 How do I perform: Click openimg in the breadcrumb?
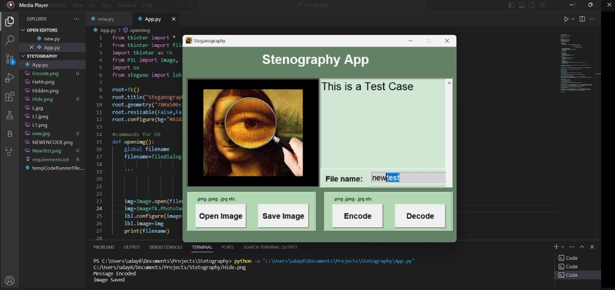tap(139, 30)
